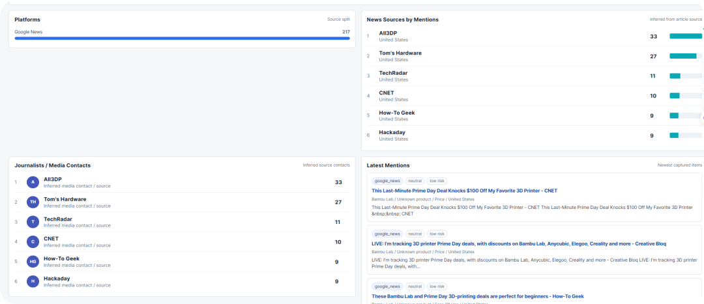Screen dimensions: 704x304
Task: Click the T avatar for TechRadar
Action: pos(33,222)
